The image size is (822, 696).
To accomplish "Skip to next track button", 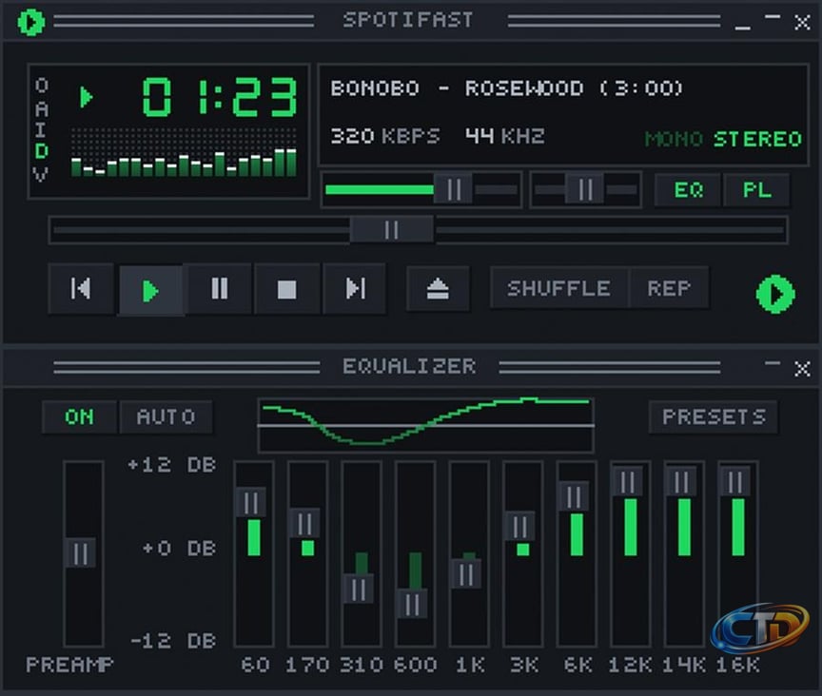I will pos(355,289).
